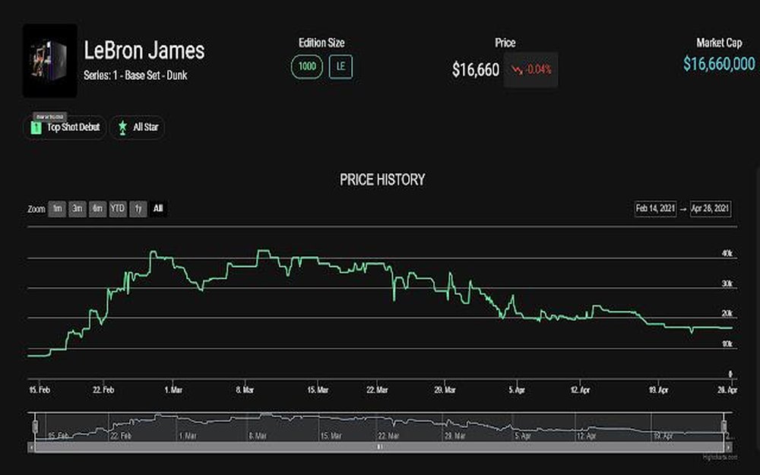The height and width of the screenshot is (475, 760).
Task: Grab the left navigator range handle
Action: (x=35, y=426)
